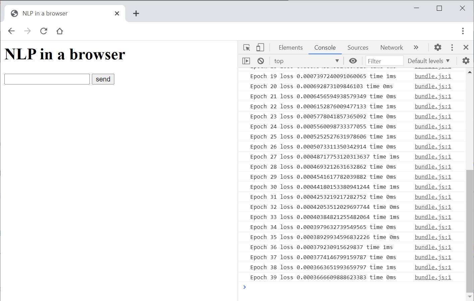This screenshot has width=474, height=301.
Task: Close the DevTools panel
Action: (466, 48)
